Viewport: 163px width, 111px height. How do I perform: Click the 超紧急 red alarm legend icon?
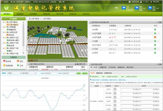tap(4, 61)
